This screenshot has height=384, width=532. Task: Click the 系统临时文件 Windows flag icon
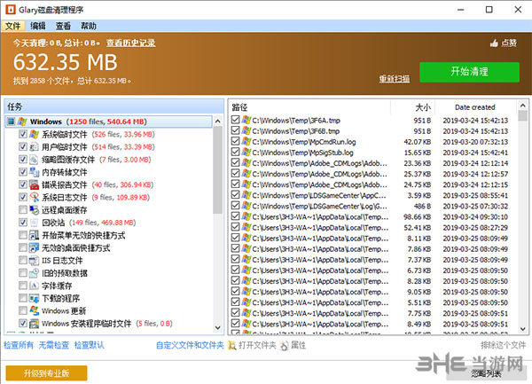pyautogui.click(x=34, y=134)
